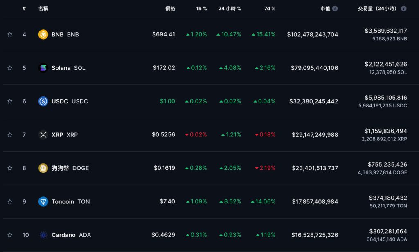Open the 狗狗幣 DOGE name link
This screenshot has width=419, height=252.
point(70,168)
